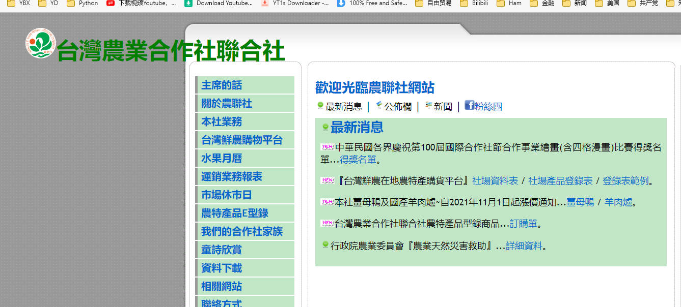Expand the 金融 bookmark folder

(x=542, y=3)
